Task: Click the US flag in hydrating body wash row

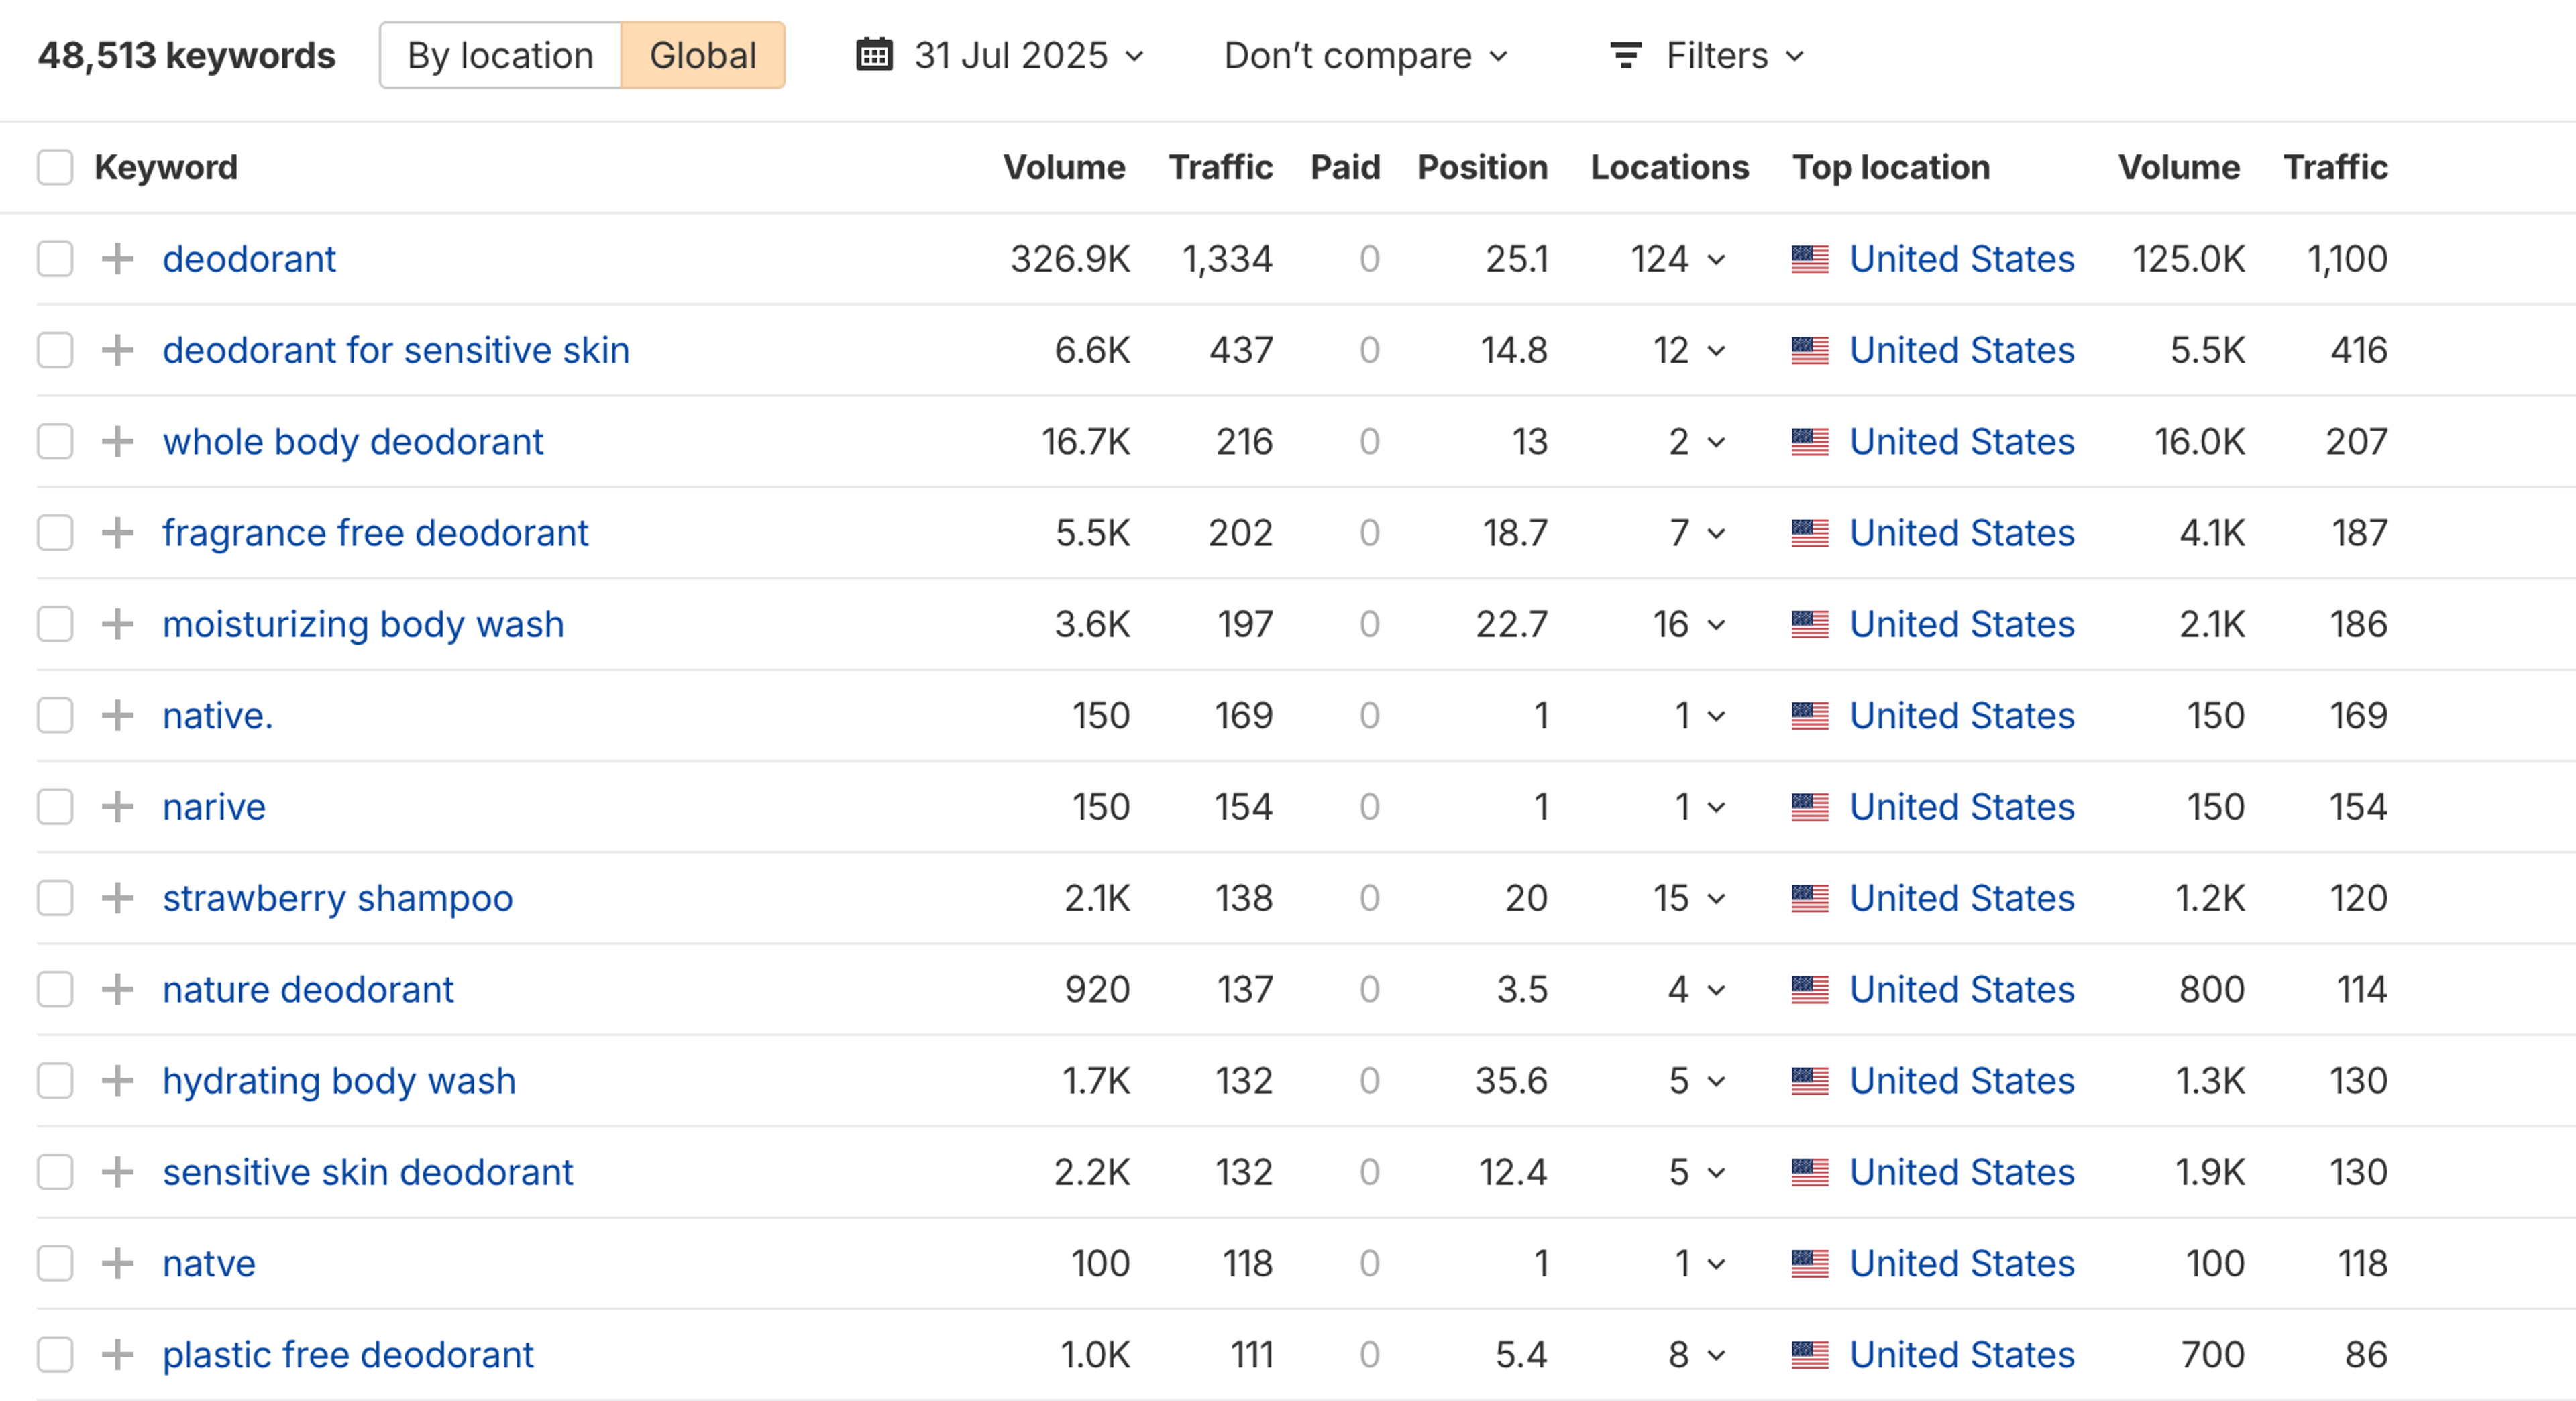Action: tap(1809, 1081)
